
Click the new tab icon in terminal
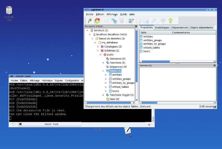[13, 124]
